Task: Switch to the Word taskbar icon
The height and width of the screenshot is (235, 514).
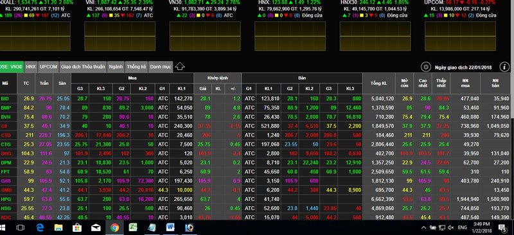Action: [x=170, y=227]
